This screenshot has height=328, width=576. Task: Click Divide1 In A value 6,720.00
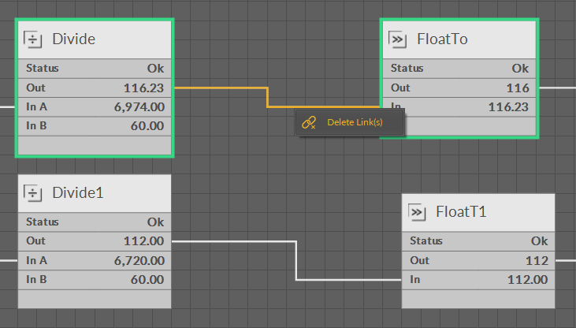(x=138, y=260)
